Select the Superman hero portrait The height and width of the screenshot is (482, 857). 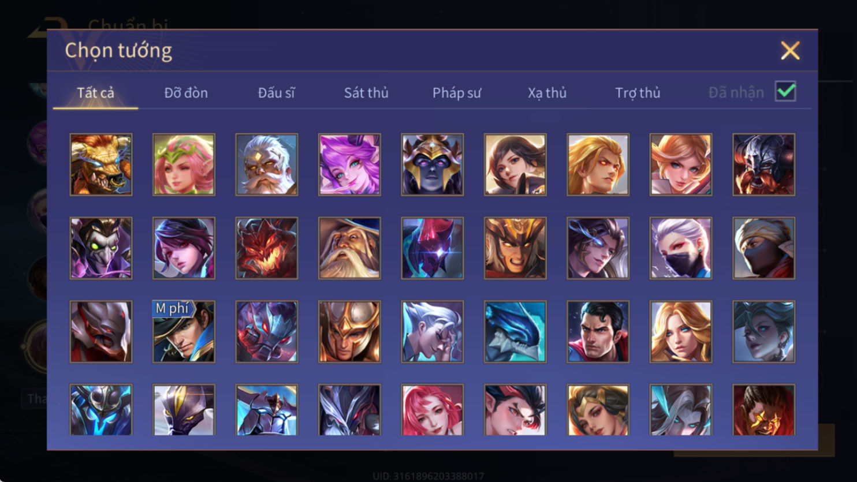coord(598,332)
